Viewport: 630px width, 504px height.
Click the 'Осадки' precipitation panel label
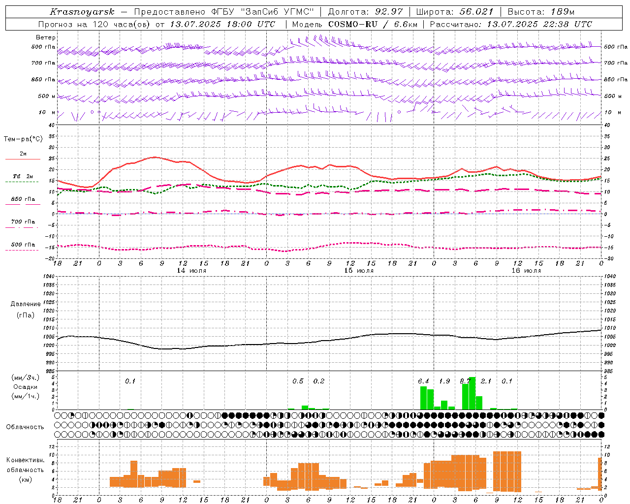coord(26,387)
